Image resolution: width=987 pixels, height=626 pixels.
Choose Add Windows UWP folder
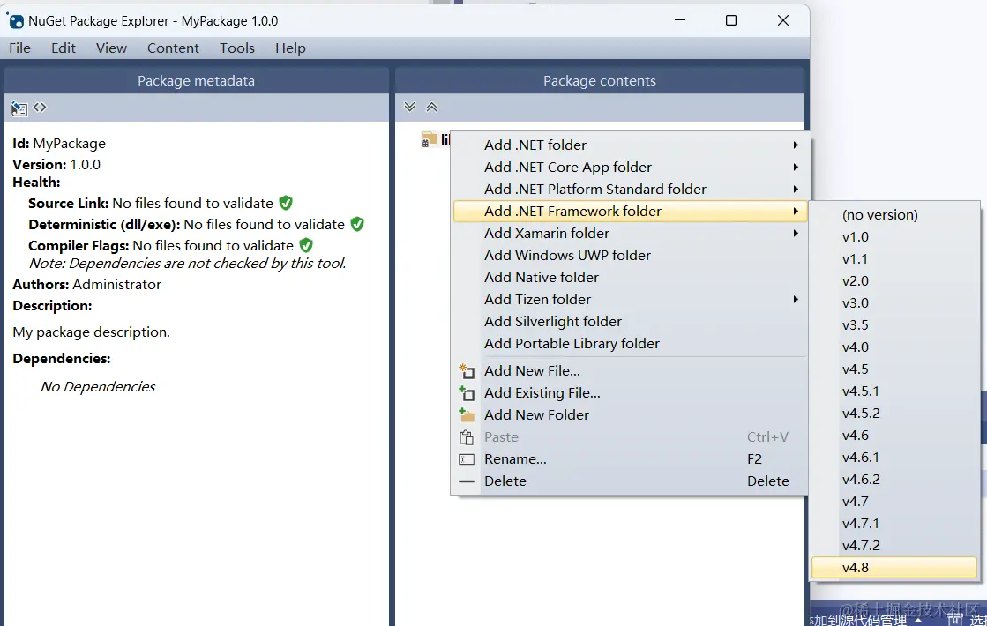(x=630, y=256)
